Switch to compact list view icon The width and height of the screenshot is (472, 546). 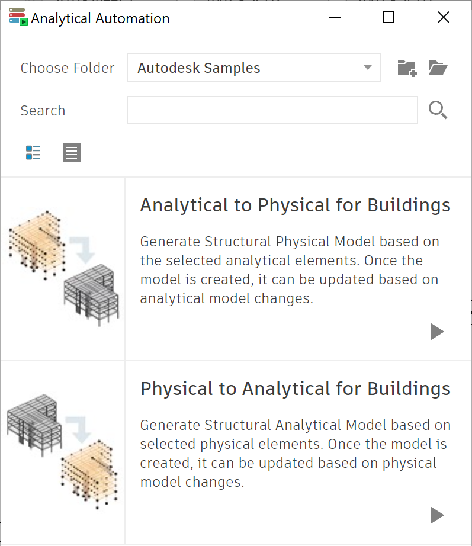pos(72,153)
